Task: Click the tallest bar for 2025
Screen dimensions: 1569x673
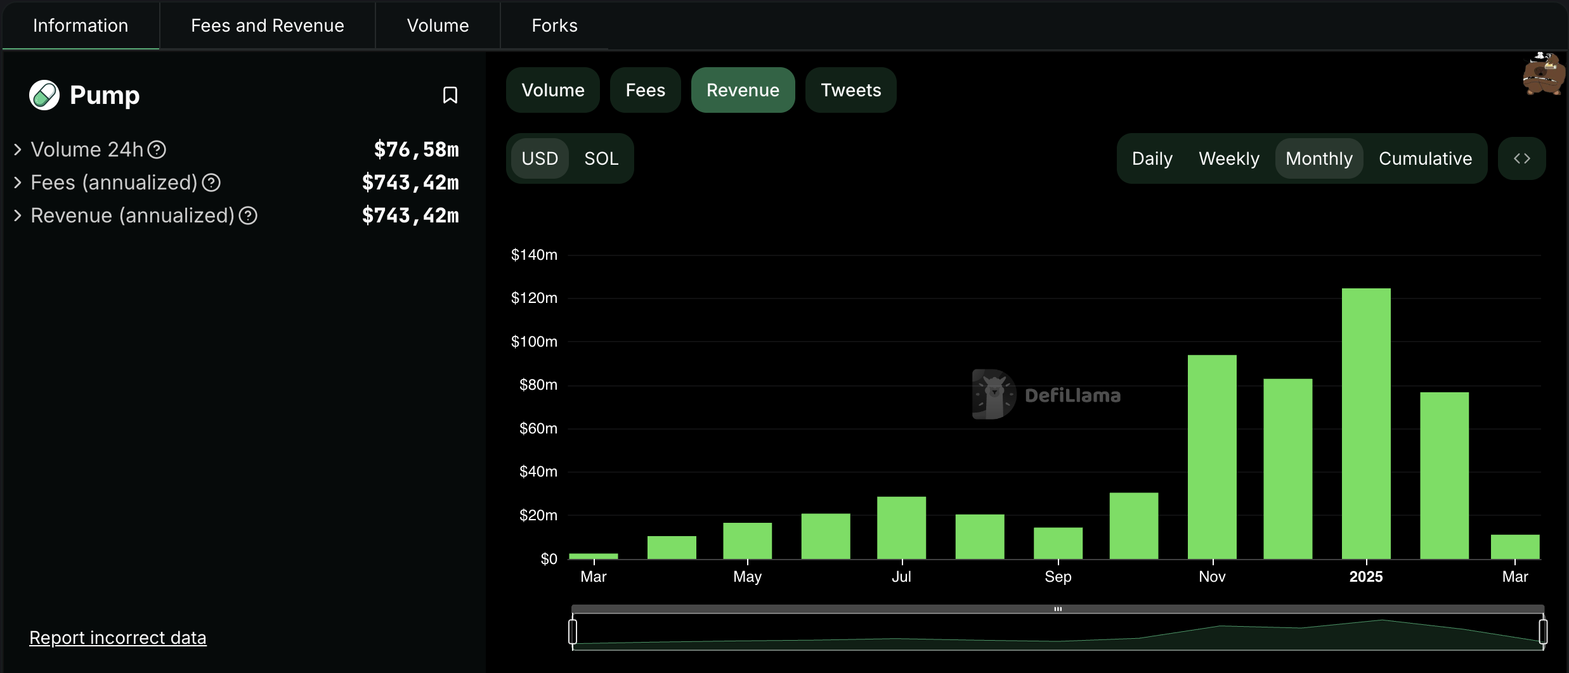Action: coord(1366,423)
